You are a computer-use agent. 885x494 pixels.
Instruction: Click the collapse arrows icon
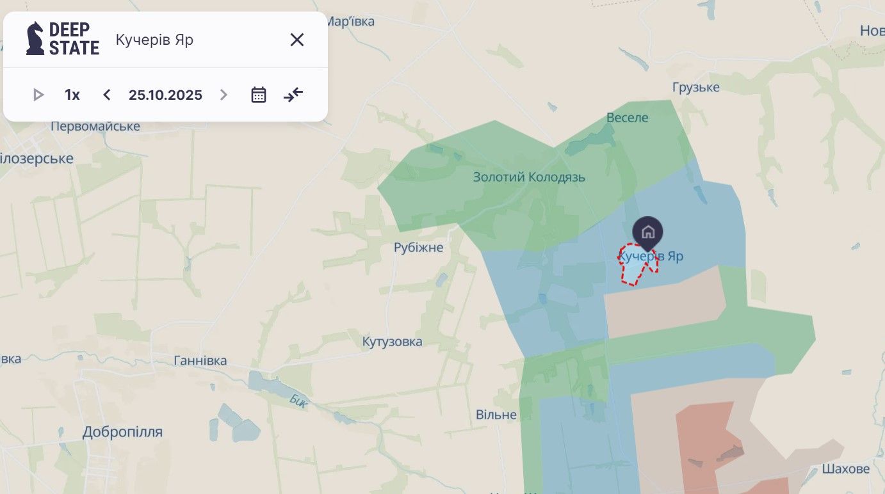[293, 95]
